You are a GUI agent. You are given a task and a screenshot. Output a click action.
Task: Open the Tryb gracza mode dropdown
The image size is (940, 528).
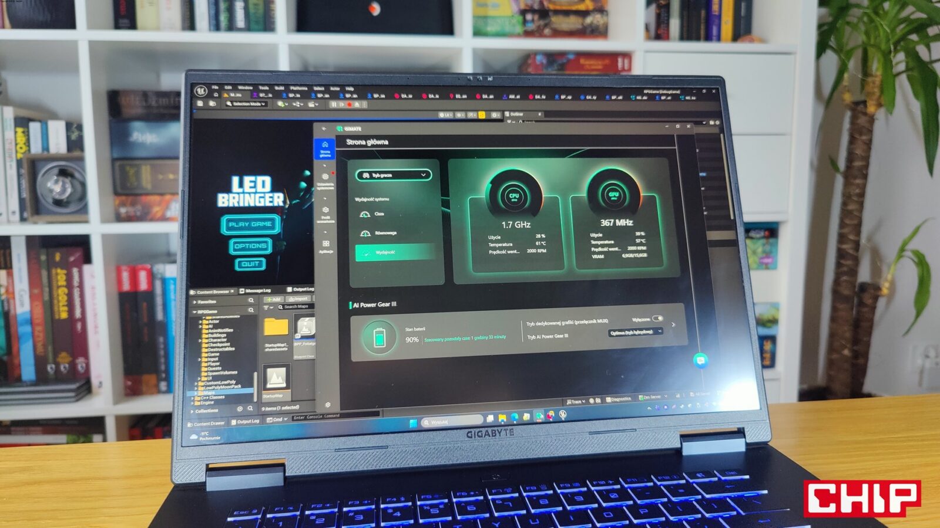point(394,175)
